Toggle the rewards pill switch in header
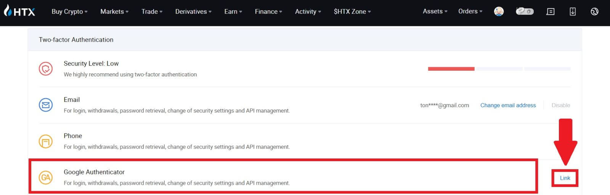 click(x=525, y=11)
